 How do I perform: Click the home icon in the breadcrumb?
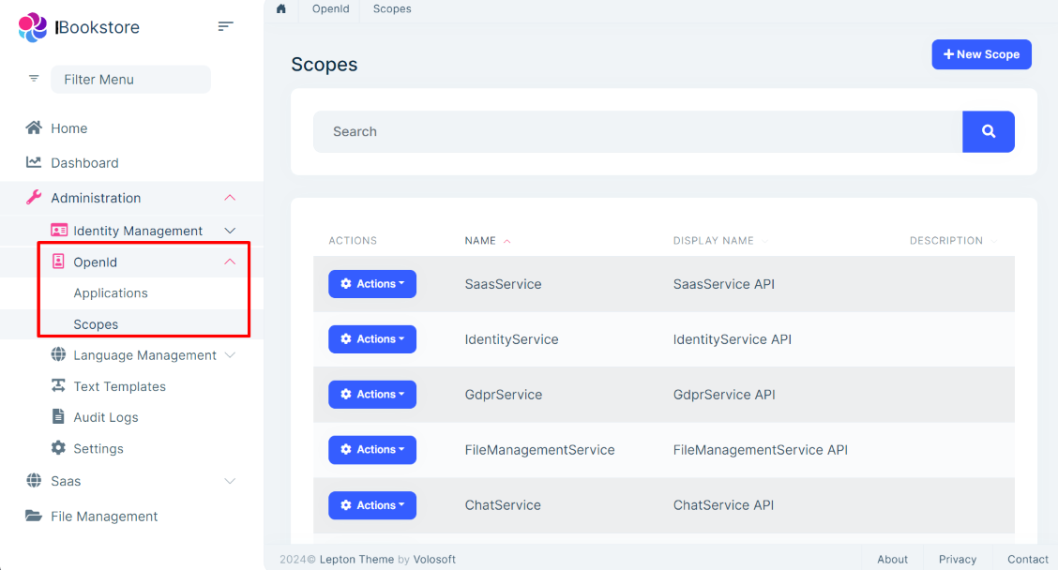[280, 8]
